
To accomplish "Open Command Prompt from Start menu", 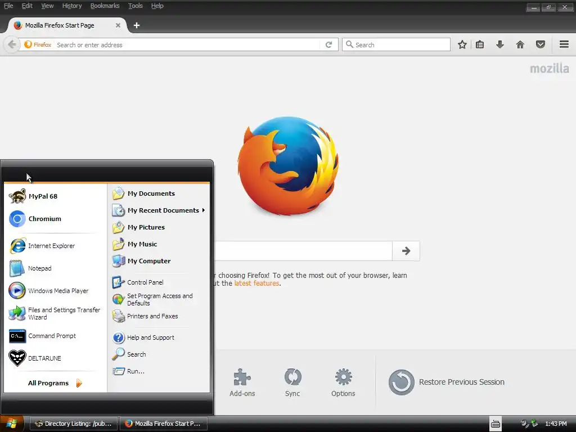I will (54, 336).
